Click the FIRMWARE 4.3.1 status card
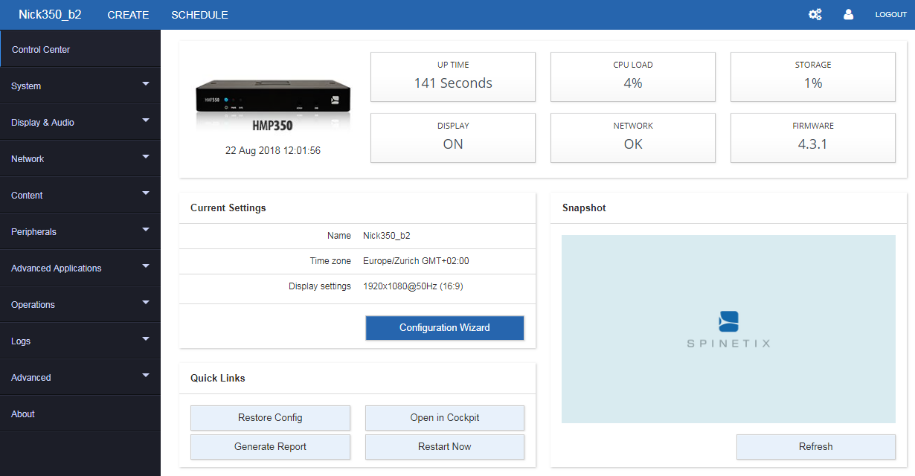This screenshot has width=915, height=476. (813, 138)
